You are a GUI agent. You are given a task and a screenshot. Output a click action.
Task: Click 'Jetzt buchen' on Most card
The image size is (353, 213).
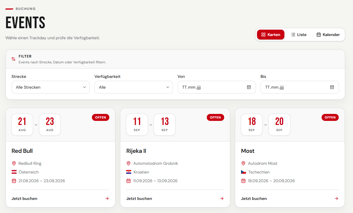(254, 199)
